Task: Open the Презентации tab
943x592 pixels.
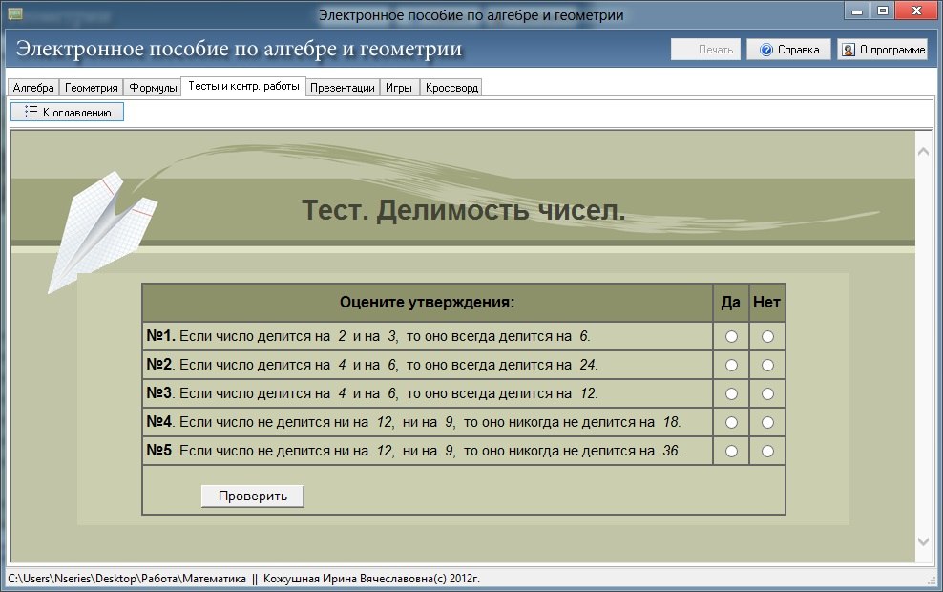Action: [343, 88]
